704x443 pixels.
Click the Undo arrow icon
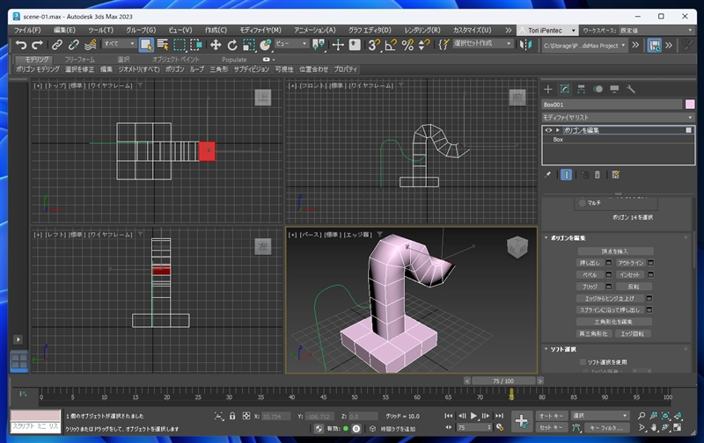click(x=20, y=45)
